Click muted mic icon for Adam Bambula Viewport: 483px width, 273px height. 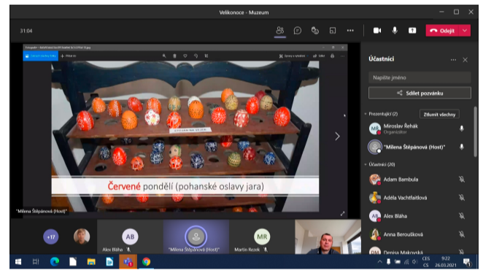[x=461, y=180]
